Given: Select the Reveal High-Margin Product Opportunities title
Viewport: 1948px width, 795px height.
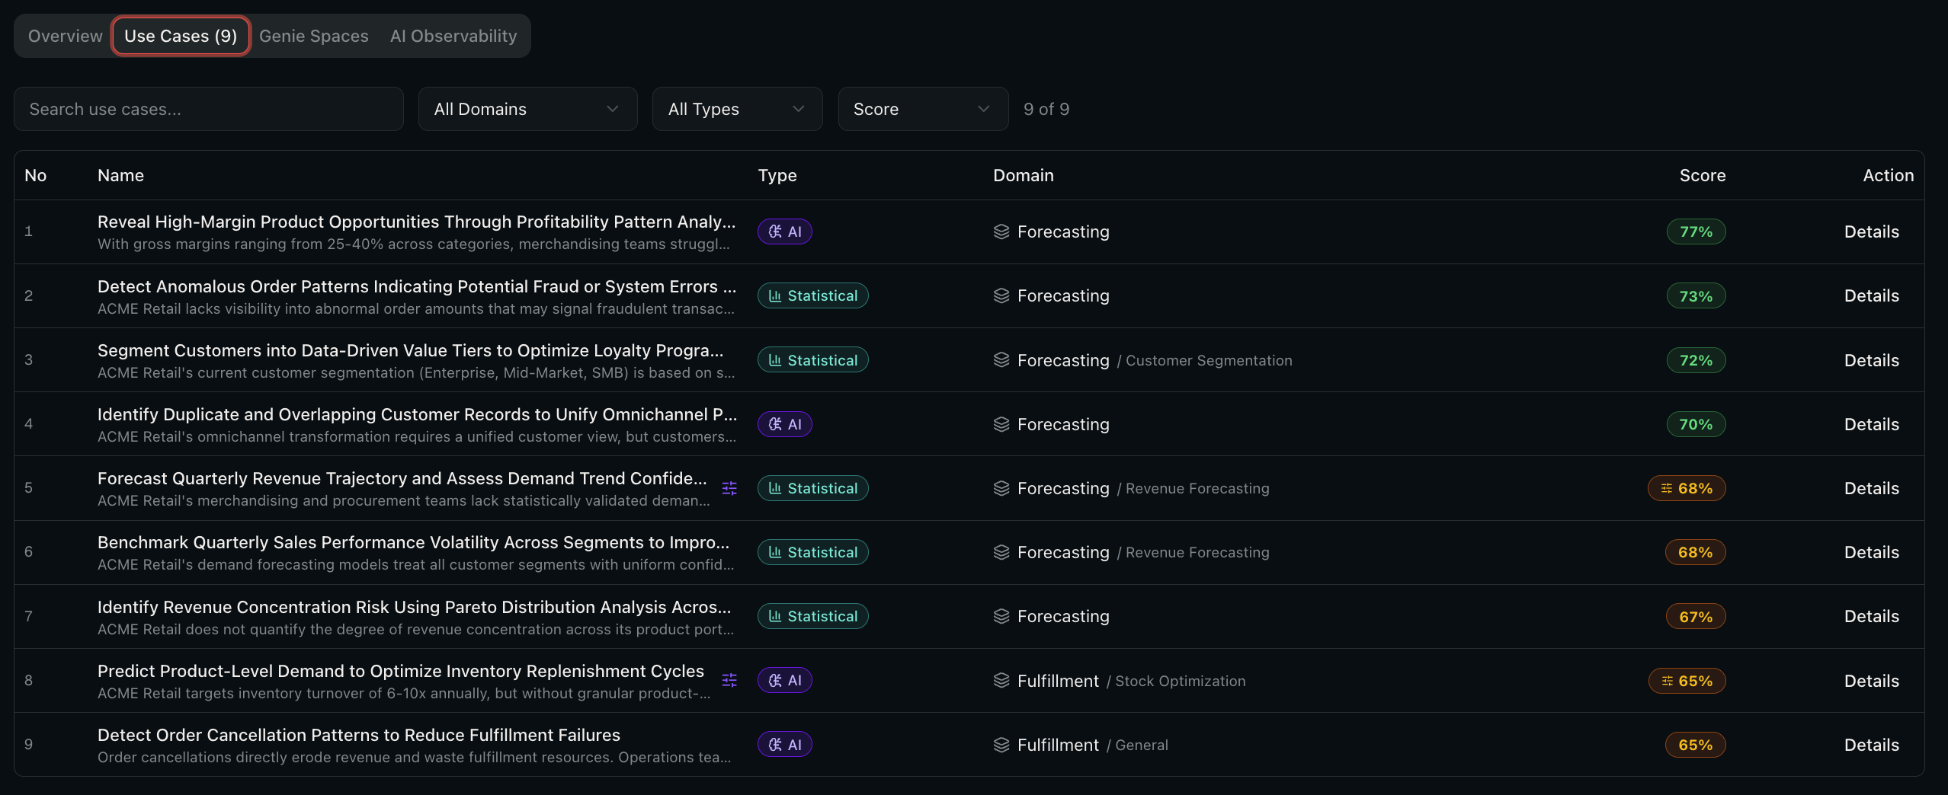Looking at the screenshot, I should (x=416, y=222).
